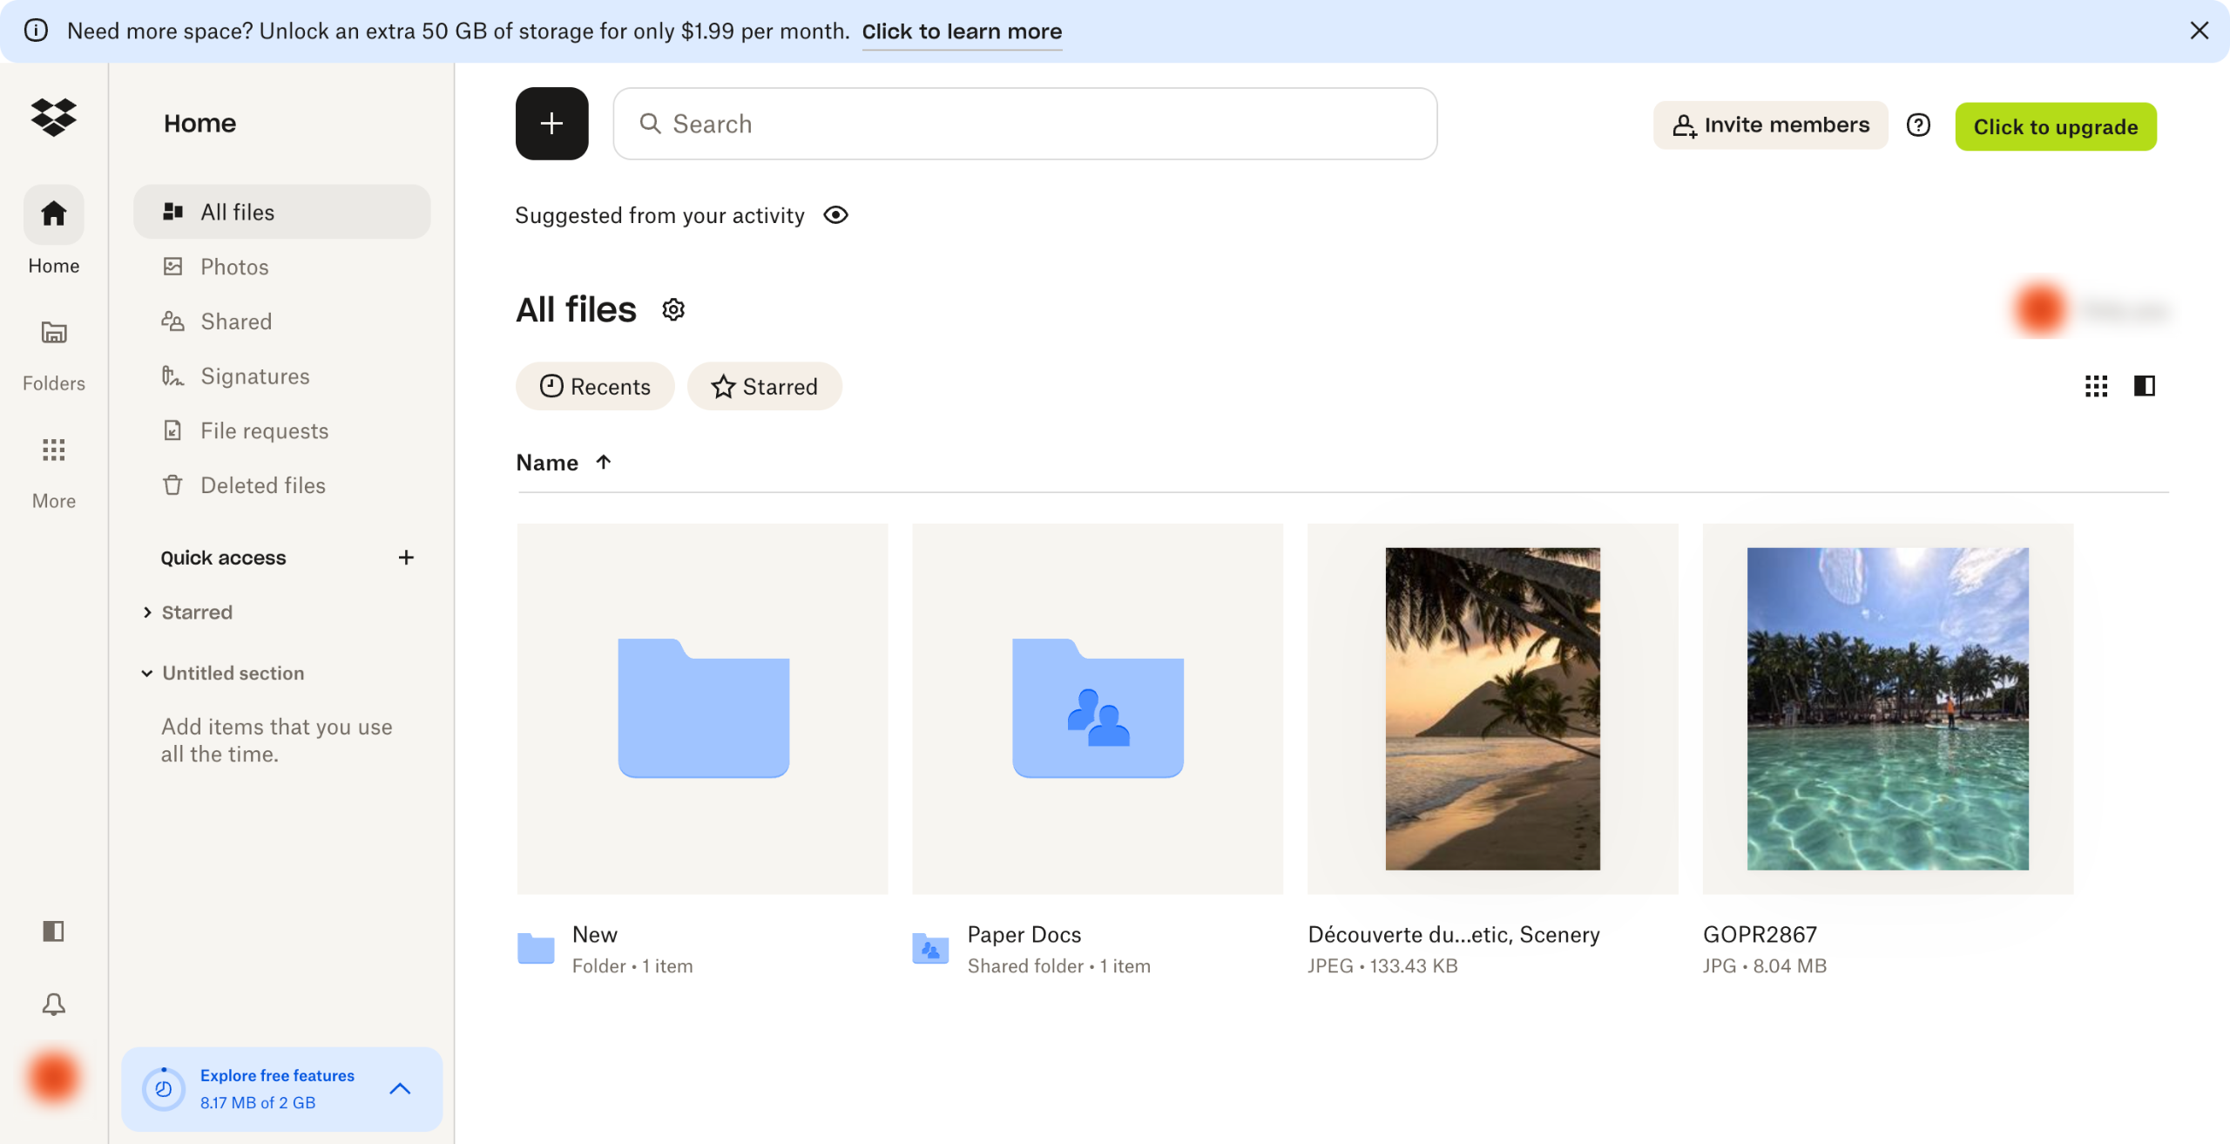
Task: Open the More apps grid icon
Action: click(x=53, y=450)
